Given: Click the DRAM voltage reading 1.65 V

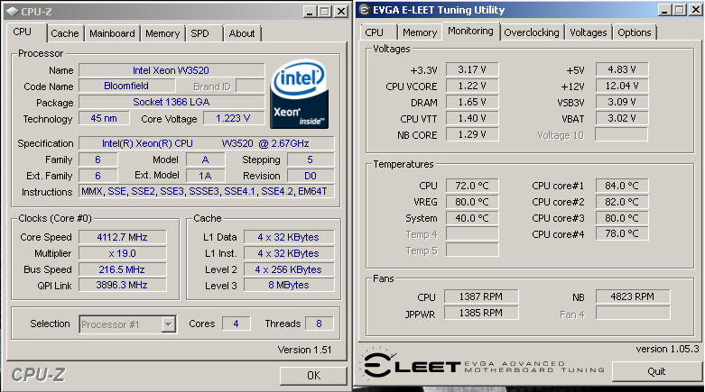Looking at the screenshot, I should click(x=472, y=102).
